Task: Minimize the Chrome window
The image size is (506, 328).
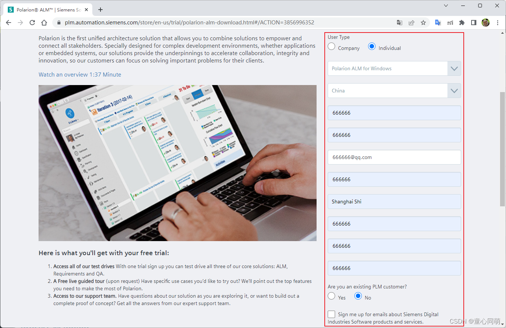Action: [x=463, y=6]
